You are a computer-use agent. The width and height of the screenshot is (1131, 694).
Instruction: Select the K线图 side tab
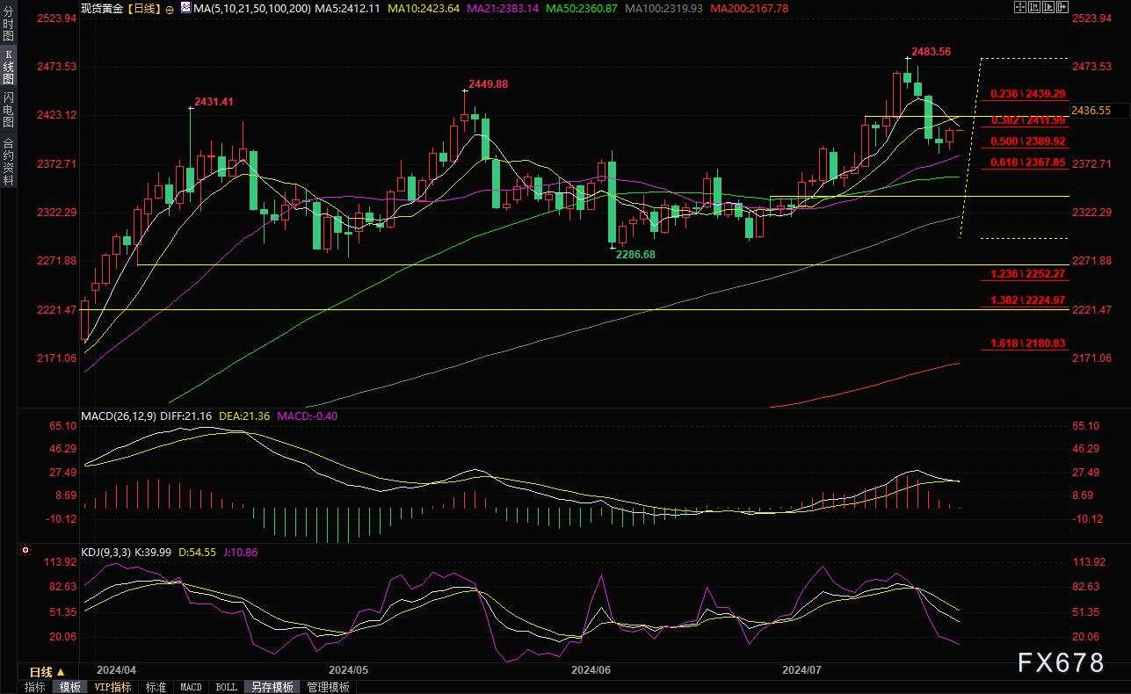point(9,66)
